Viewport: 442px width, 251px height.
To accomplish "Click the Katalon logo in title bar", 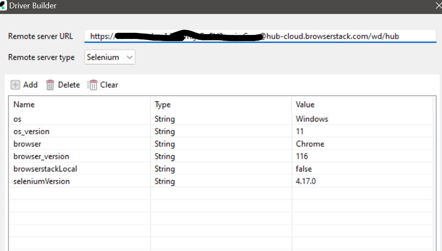I will (2, 6).
